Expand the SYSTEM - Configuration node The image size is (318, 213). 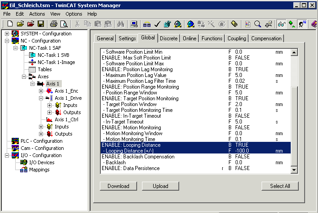click(x=7, y=34)
